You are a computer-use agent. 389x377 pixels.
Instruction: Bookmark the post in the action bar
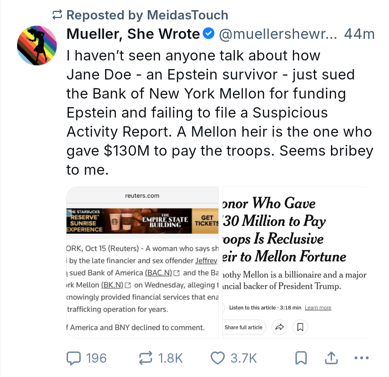(300, 358)
